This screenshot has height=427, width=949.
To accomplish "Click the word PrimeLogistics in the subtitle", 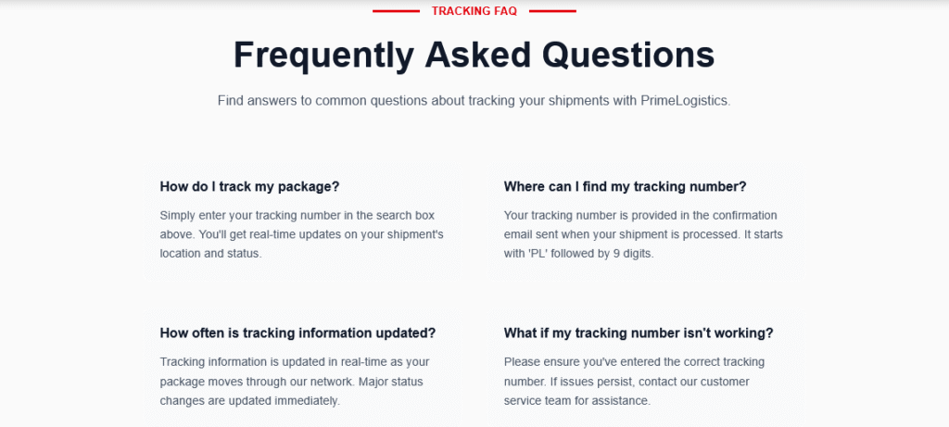I will 683,100.
